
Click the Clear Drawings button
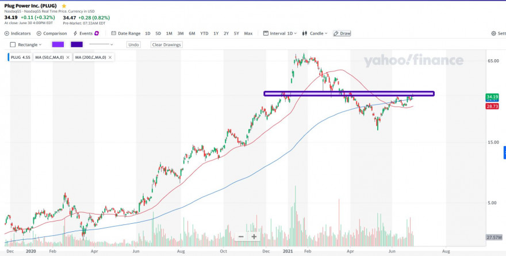[167, 45]
